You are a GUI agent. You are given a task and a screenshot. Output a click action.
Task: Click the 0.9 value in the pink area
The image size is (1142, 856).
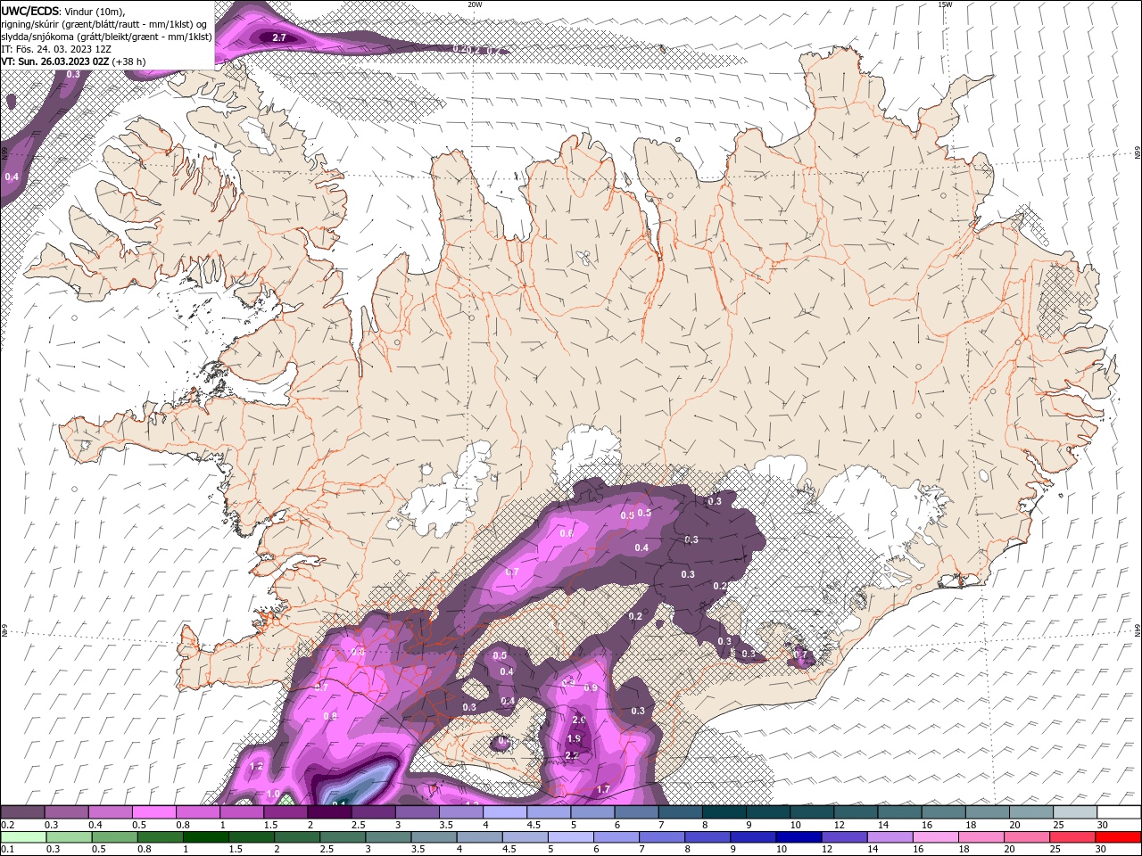coord(590,687)
